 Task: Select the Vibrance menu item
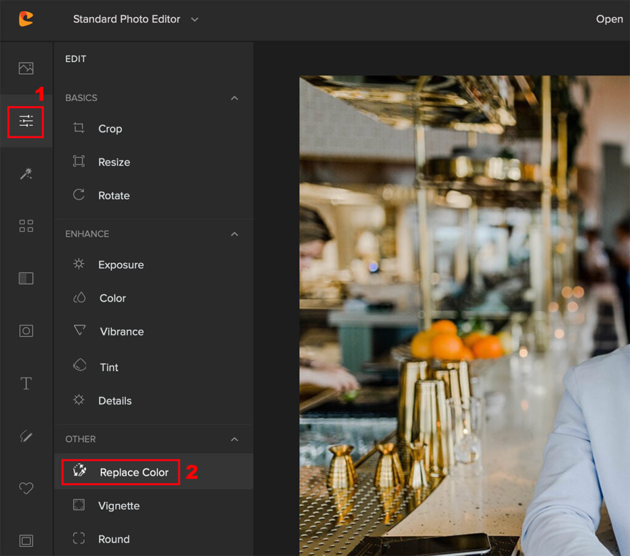click(x=153, y=331)
